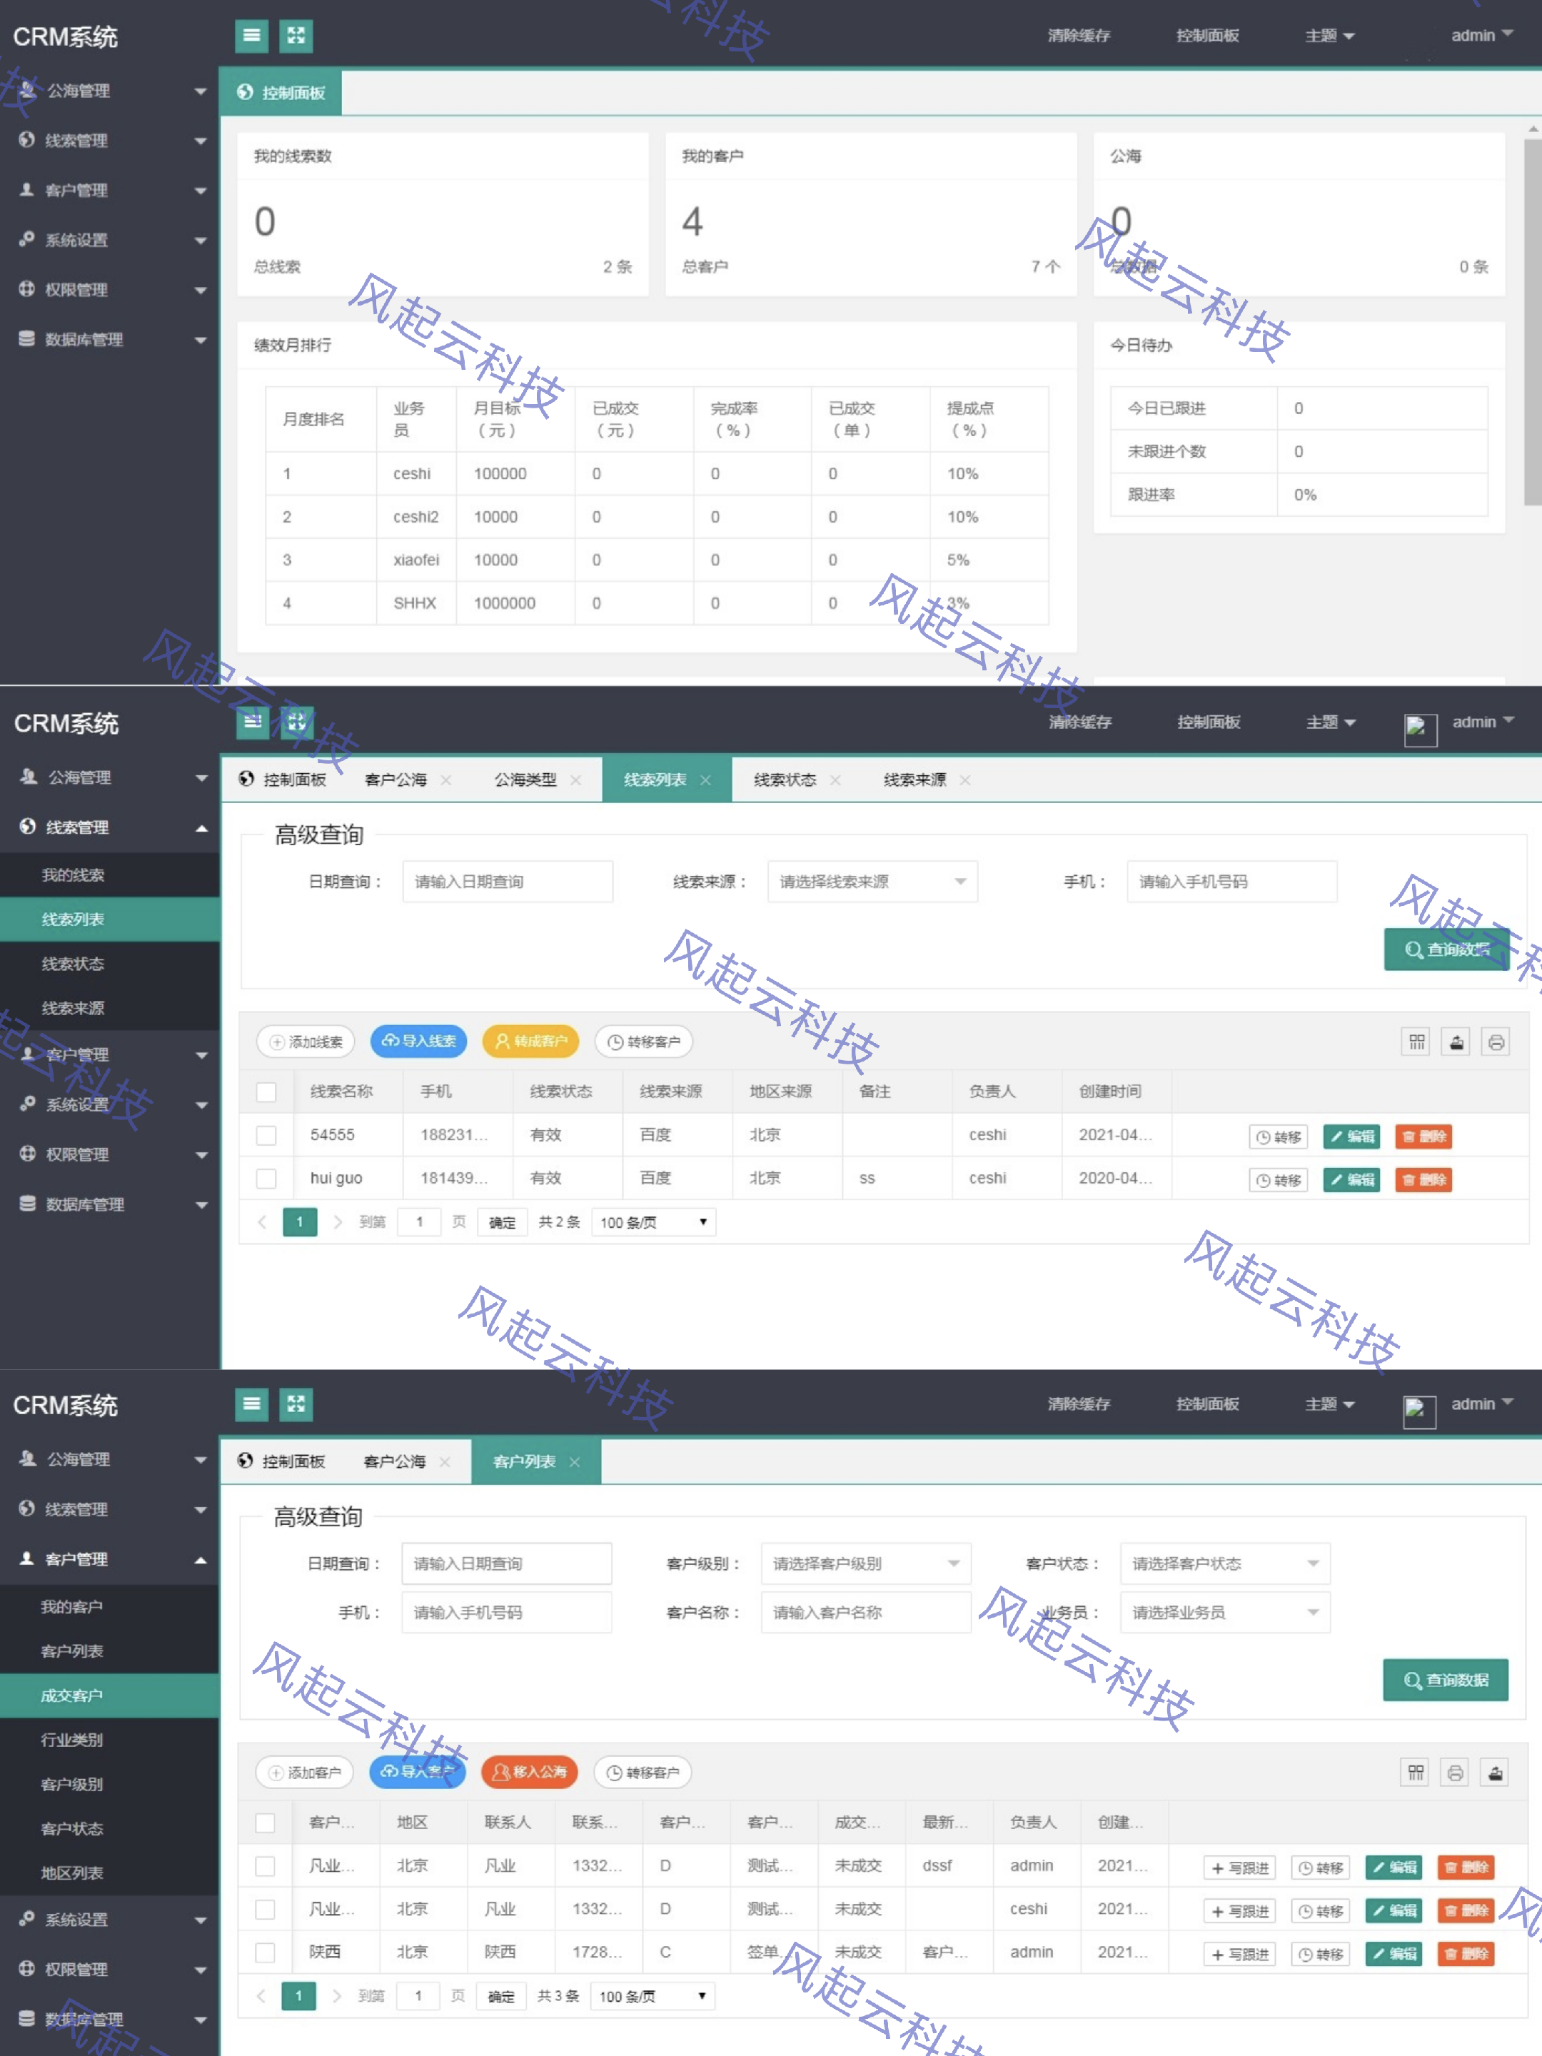Switch to the 公海类型 tab
This screenshot has height=2056, width=1542.
pyautogui.click(x=525, y=780)
